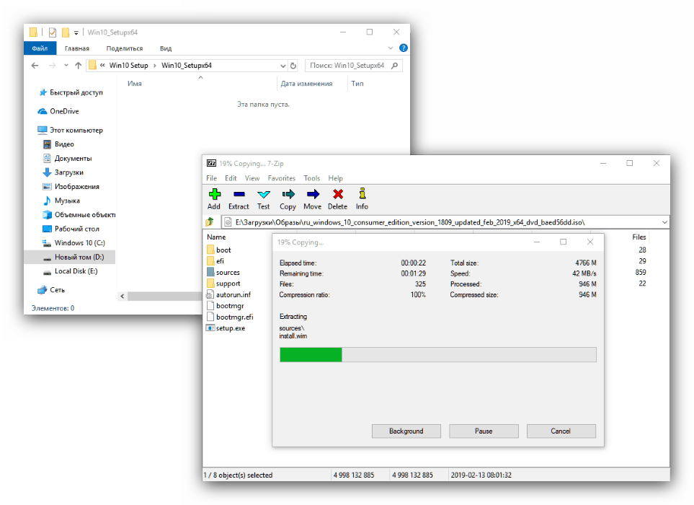This screenshot has width=694, height=505.
Task: Click Win10 Setup breadcrumb in Explorer
Action: click(x=129, y=66)
